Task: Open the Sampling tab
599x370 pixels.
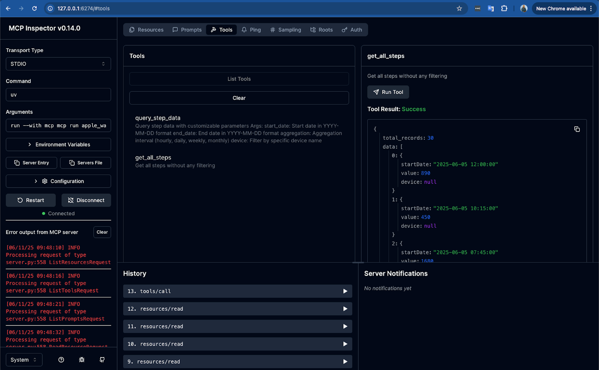Action: tap(285, 30)
